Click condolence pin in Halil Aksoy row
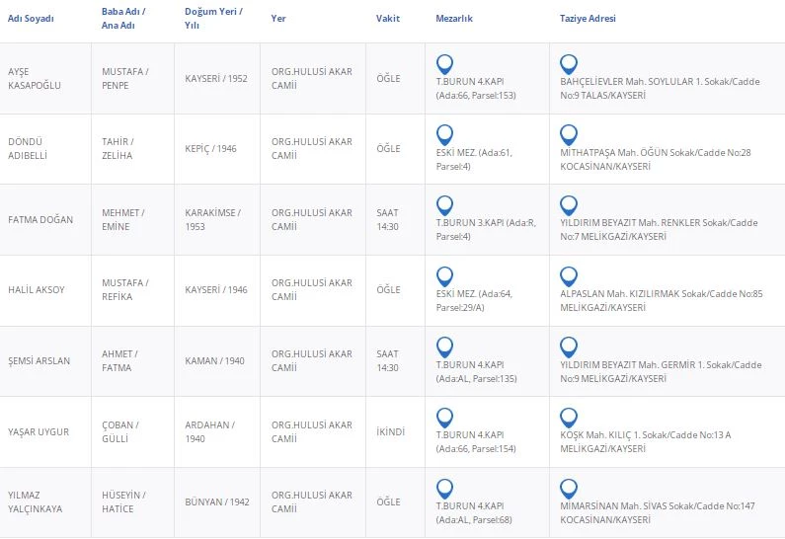785x539 pixels. point(568,275)
